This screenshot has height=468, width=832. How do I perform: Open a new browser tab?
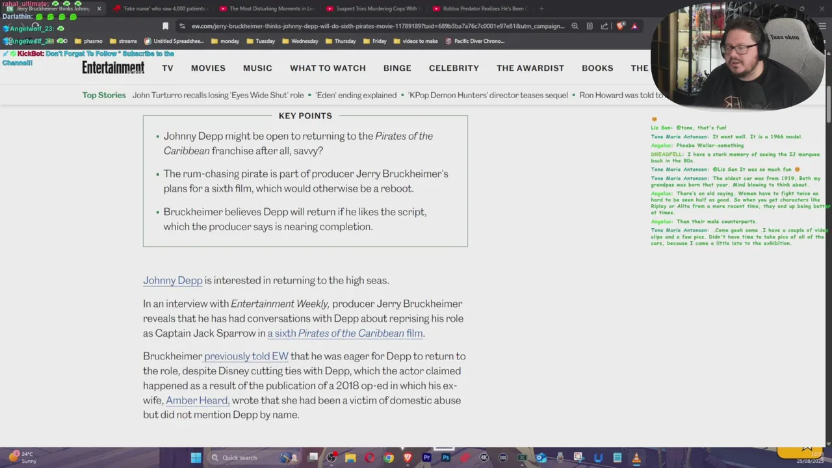[541, 8]
